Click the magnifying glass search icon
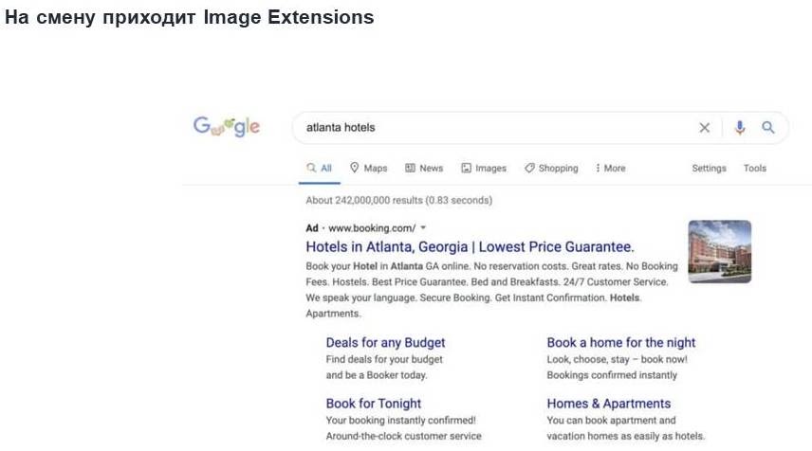812x451 pixels. (768, 128)
